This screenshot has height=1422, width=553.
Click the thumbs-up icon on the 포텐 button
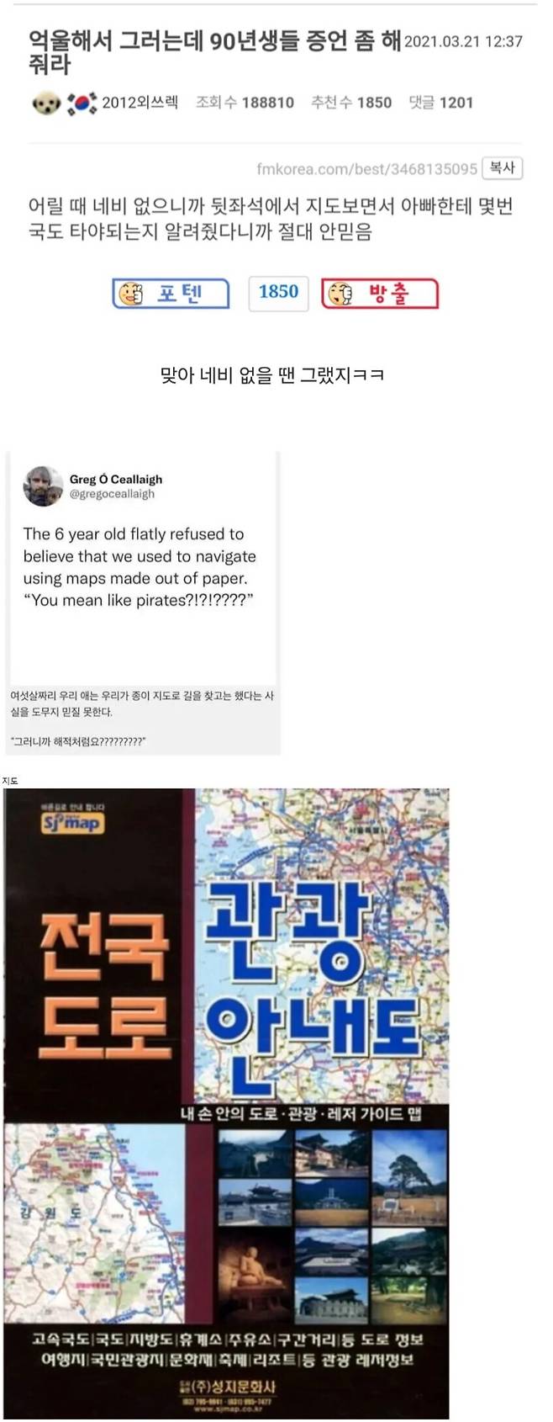point(132,294)
